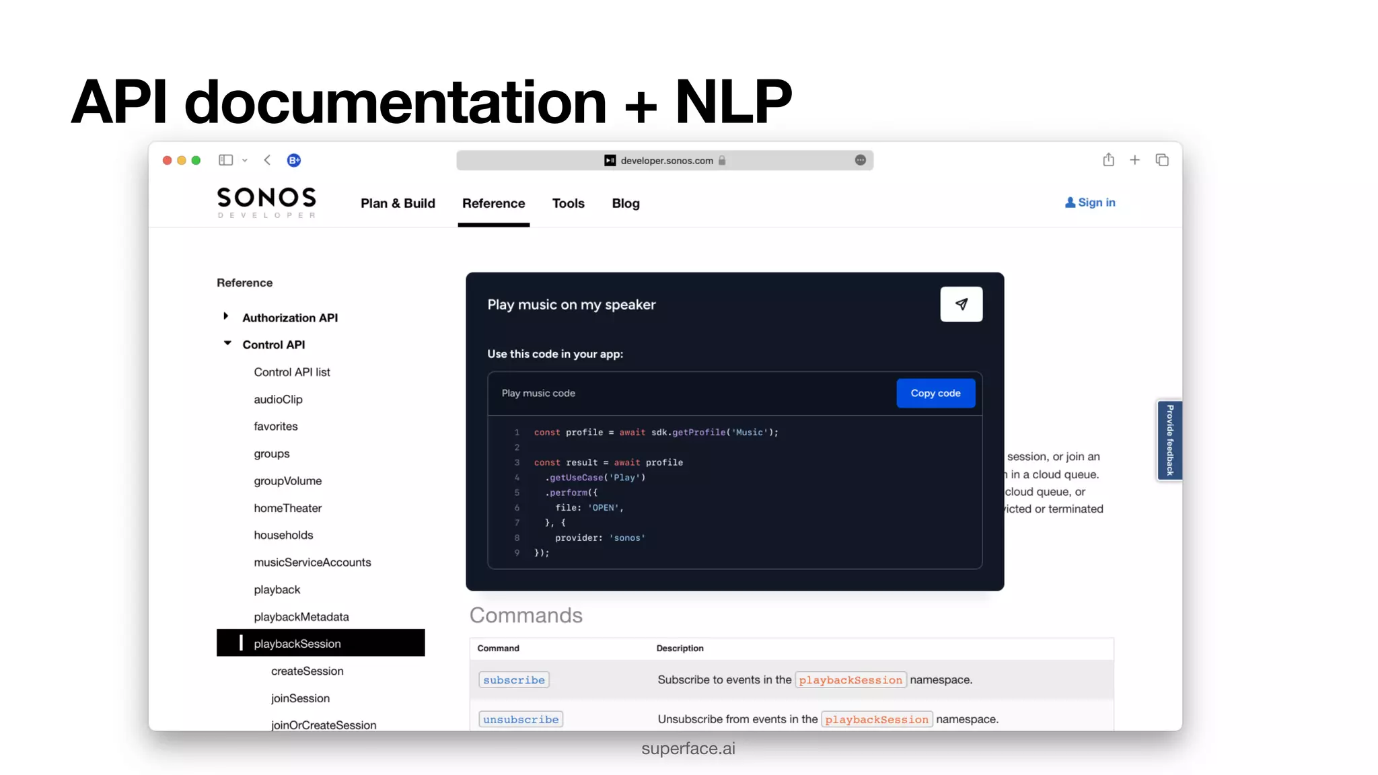
Task: Open joinOrCreateSession sub-item
Action: tap(323, 725)
